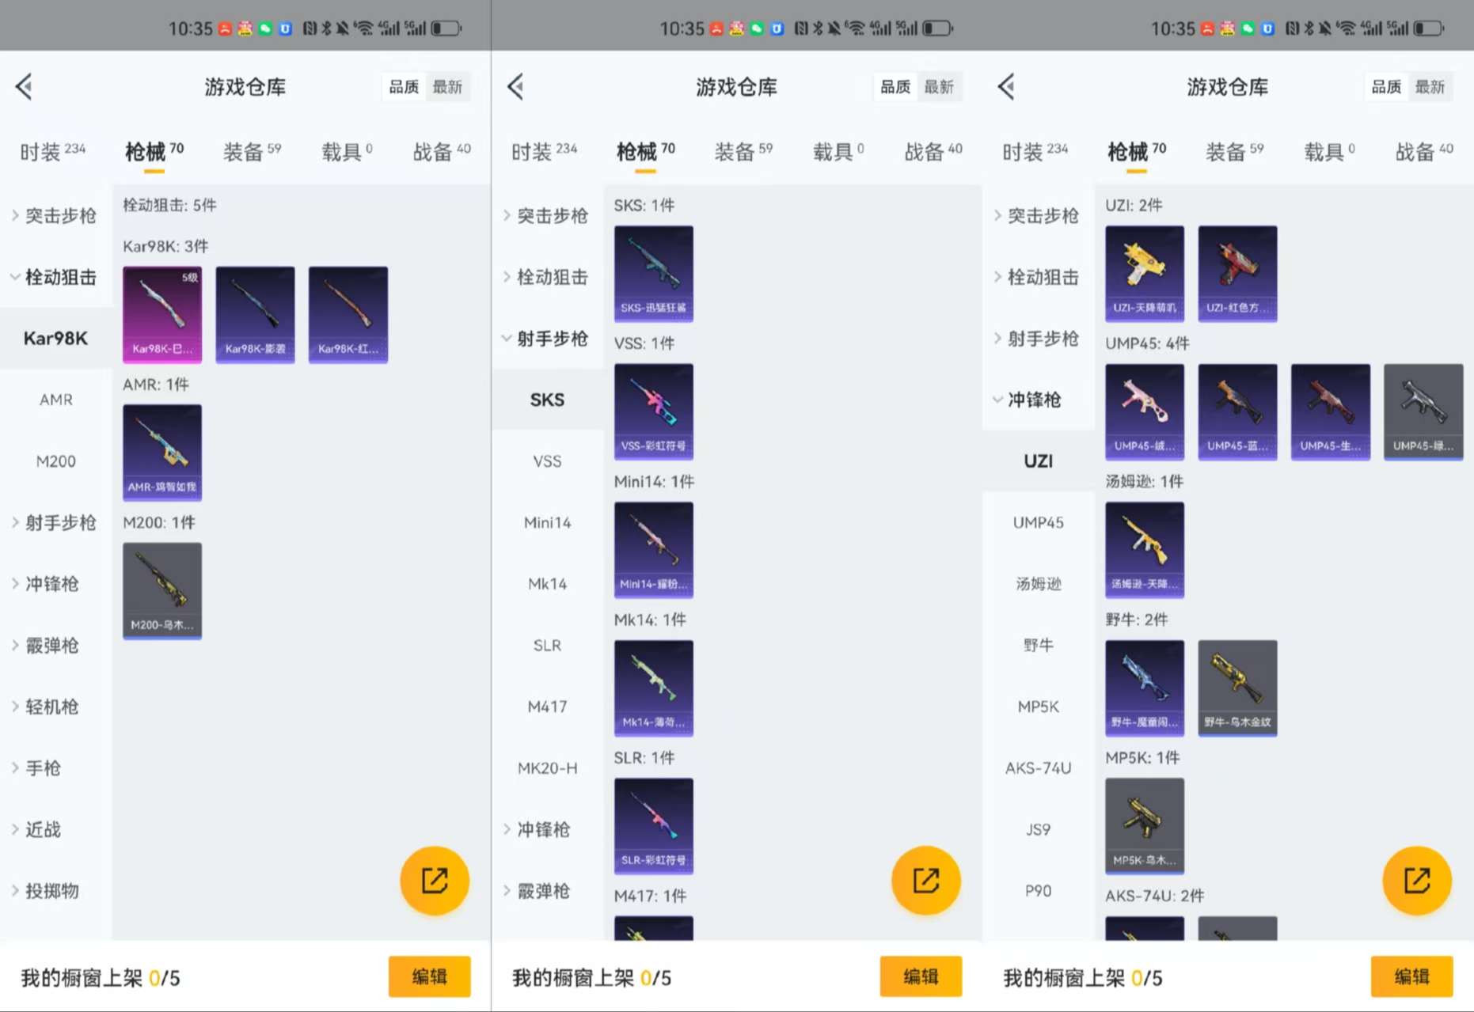1474x1012 pixels.
Task: Select JS9 in the right sidebar
Action: 1038,829
